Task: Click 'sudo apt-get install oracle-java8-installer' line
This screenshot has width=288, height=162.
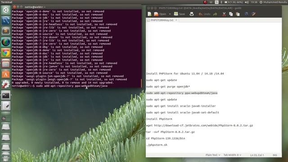Action: pyautogui.click(x=181, y=106)
